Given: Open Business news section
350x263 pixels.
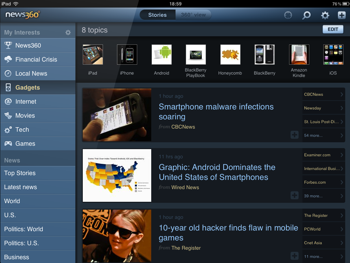Looking at the screenshot, I should coord(38,257).
